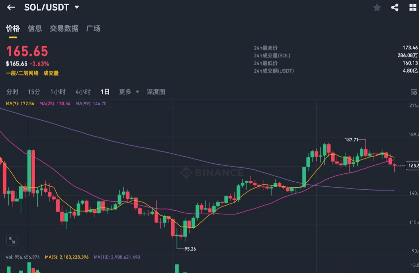Select the 15分 timeframe
Screen dimensions: 419x273
34,92
